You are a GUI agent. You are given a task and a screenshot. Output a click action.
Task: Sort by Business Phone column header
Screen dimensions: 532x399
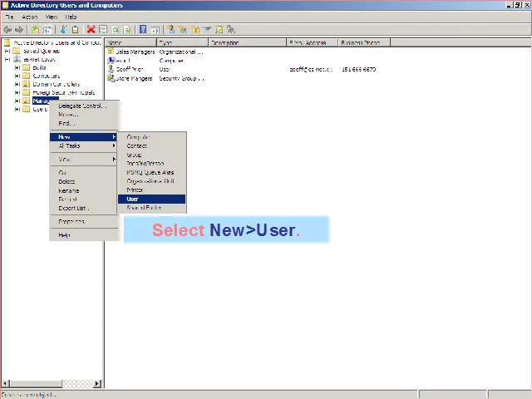tap(364, 42)
